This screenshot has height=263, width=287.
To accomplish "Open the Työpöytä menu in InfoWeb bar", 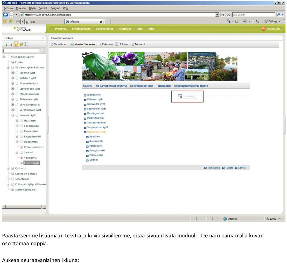I will click(61, 29).
